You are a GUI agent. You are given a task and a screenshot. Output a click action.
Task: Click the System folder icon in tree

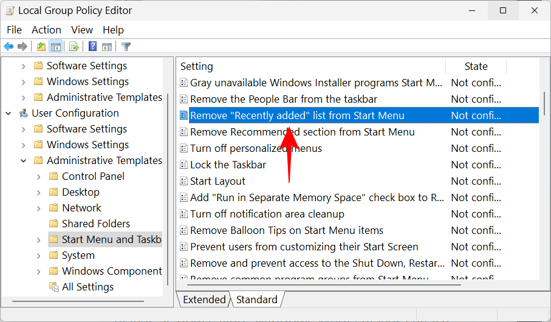pos(53,255)
